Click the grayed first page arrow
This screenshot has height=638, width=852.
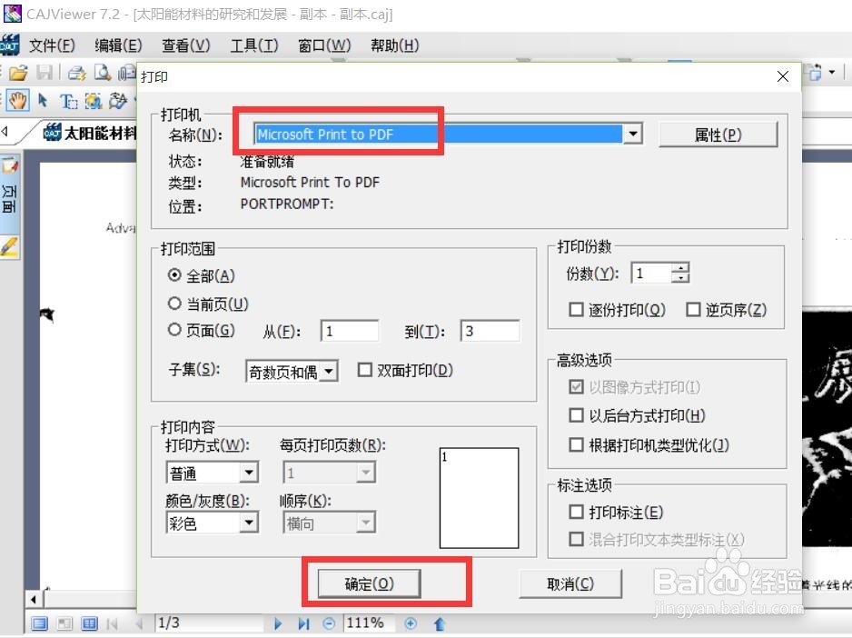click(113, 623)
